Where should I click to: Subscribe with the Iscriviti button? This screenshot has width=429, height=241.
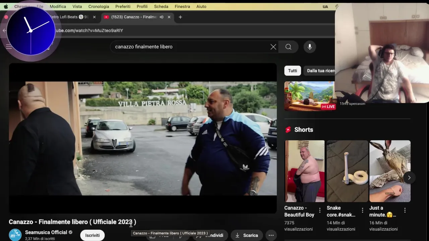pos(92,235)
